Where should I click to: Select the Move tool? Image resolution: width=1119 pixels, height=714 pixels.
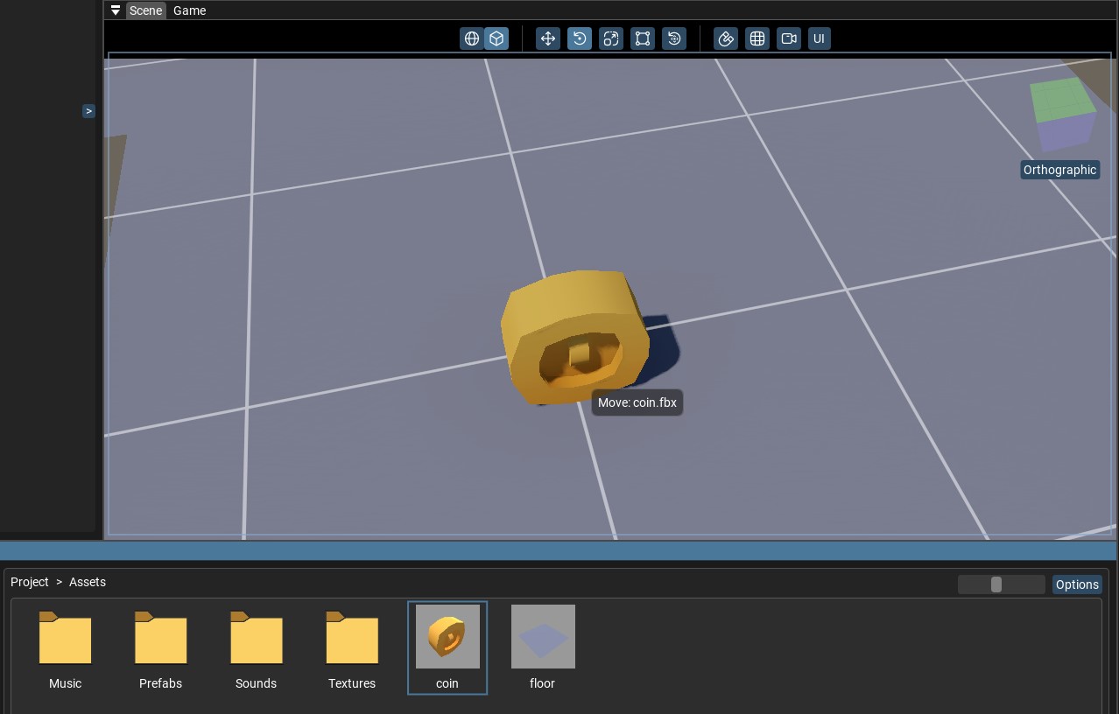(x=548, y=38)
